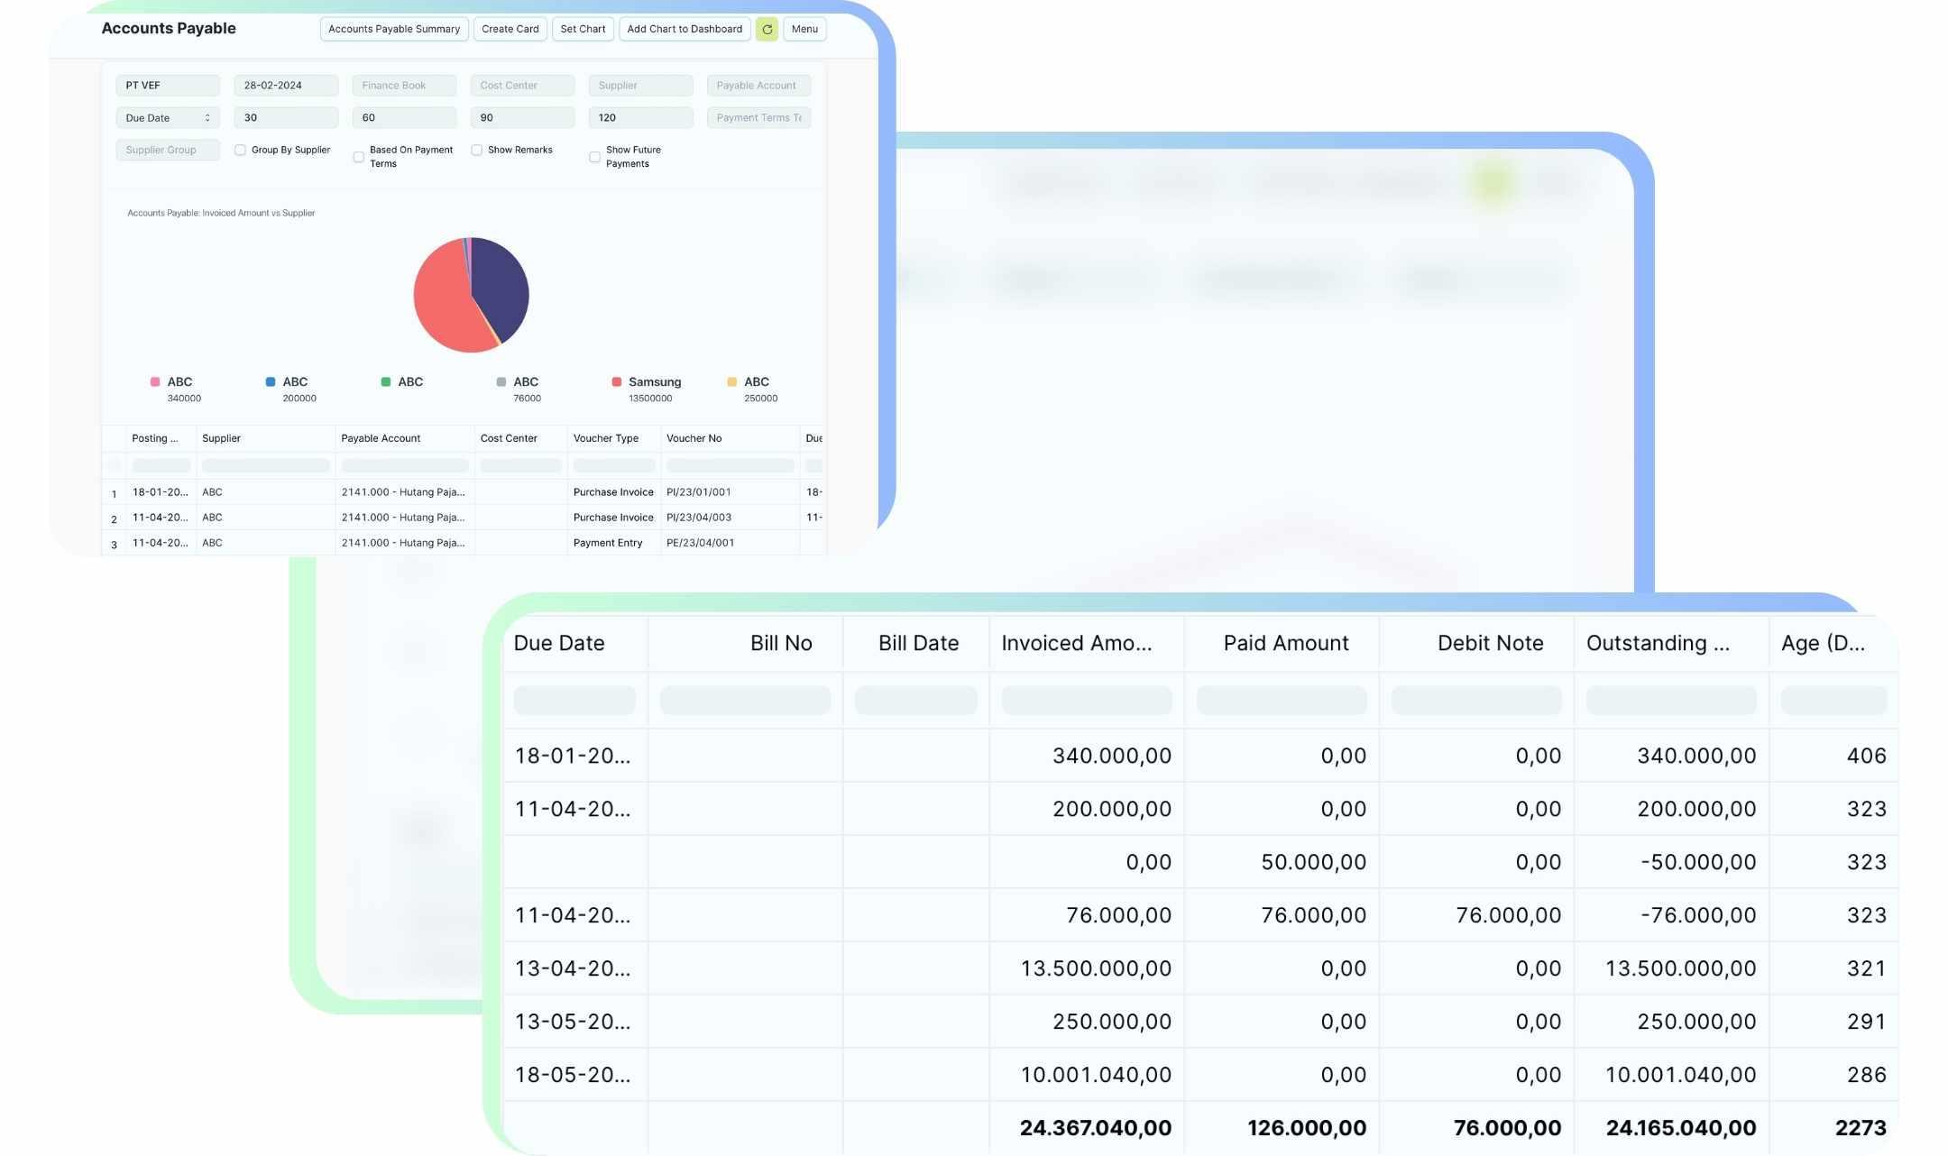
Task: Open the Supplier filter field
Action: coord(640,85)
